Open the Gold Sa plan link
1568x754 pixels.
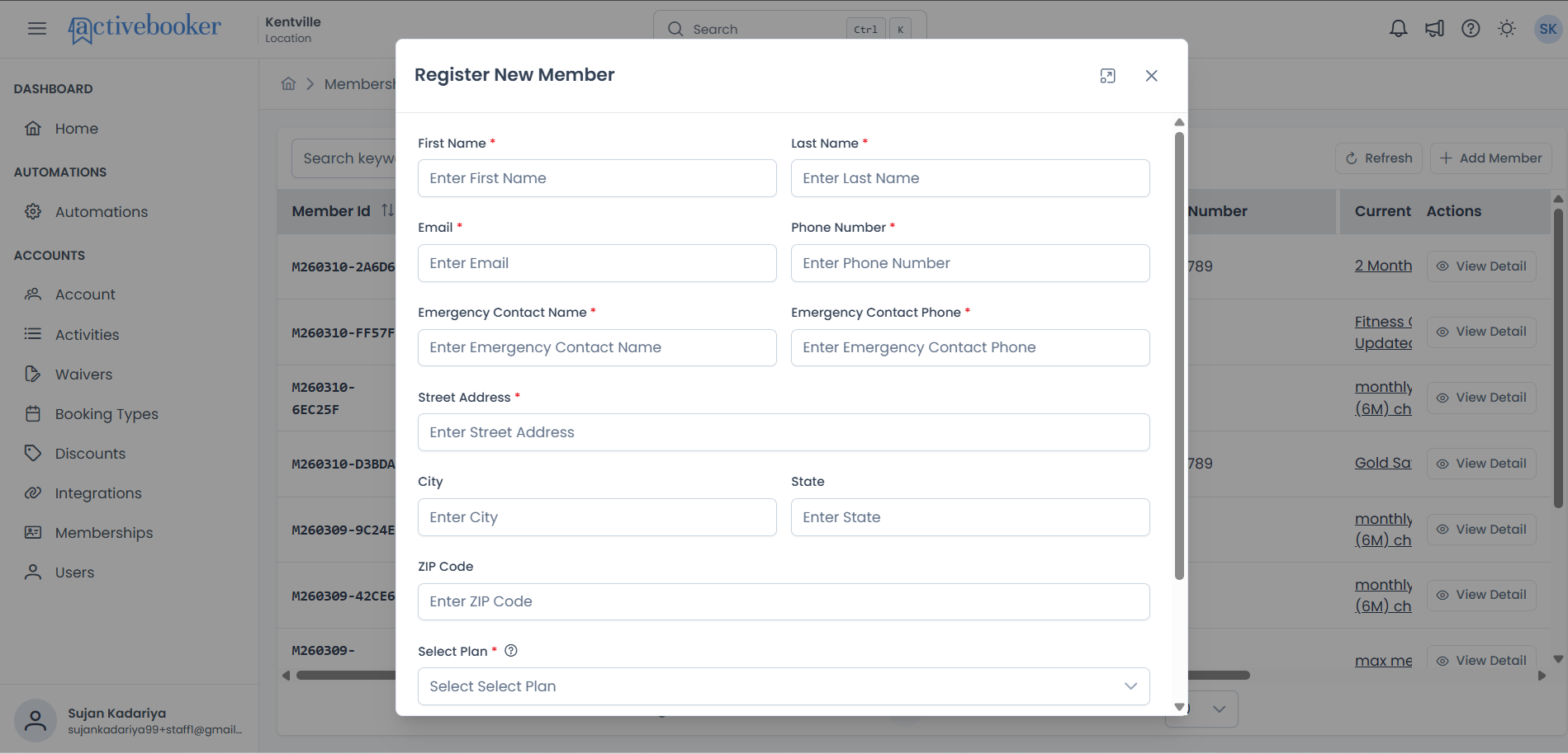click(1383, 463)
